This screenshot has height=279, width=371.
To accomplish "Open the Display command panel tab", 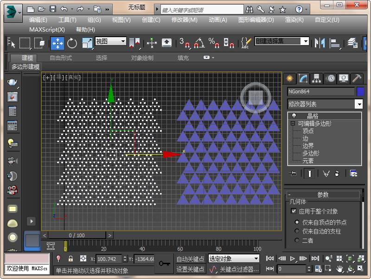I will pos(344,78).
